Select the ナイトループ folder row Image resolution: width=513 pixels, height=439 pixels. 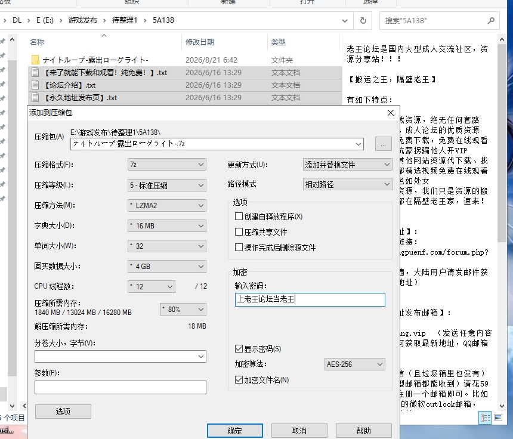click(x=185, y=60)
